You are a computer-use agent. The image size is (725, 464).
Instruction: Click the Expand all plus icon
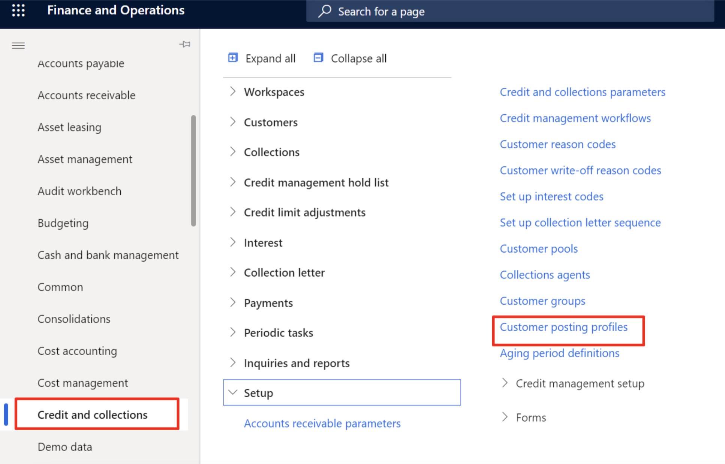233,58
